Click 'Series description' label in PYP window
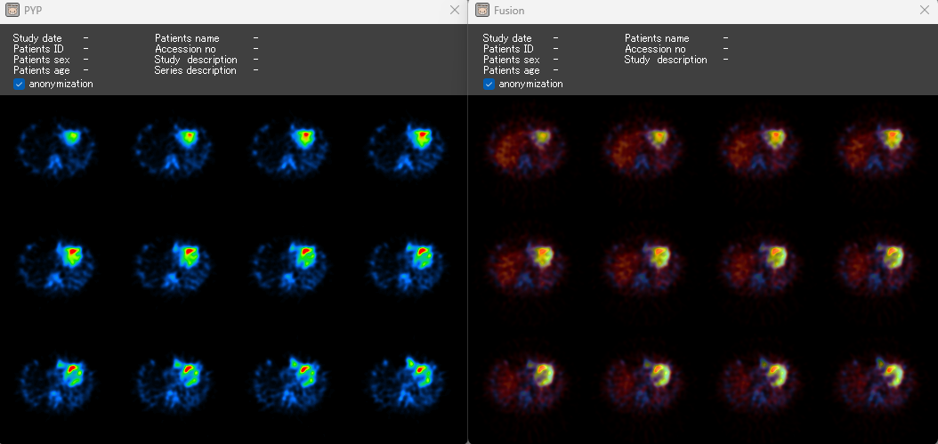 tap(196, 70)
